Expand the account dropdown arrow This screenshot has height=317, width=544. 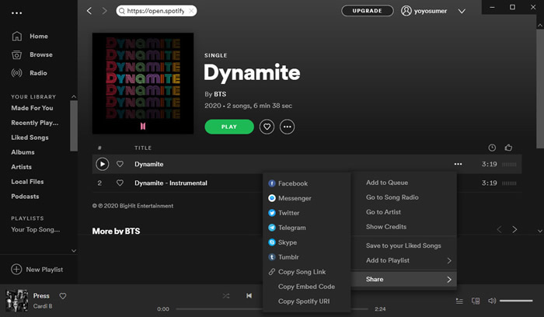pos(462,11)
